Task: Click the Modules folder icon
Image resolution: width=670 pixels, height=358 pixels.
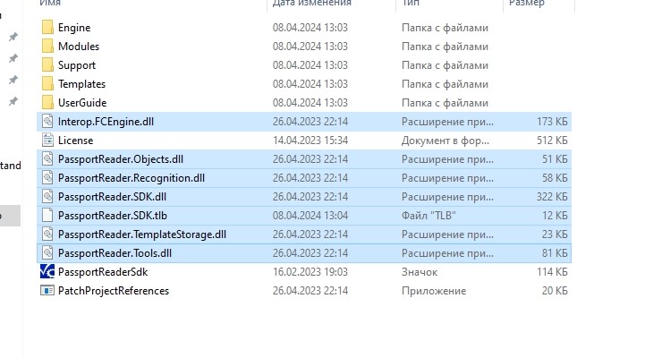Action: pos(47,47)
